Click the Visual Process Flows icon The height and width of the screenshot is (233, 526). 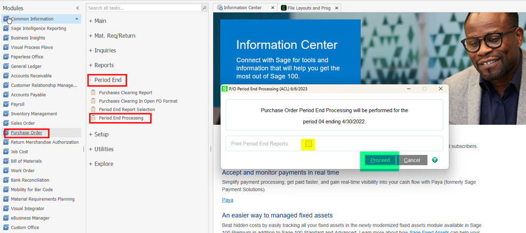(6, 48)
